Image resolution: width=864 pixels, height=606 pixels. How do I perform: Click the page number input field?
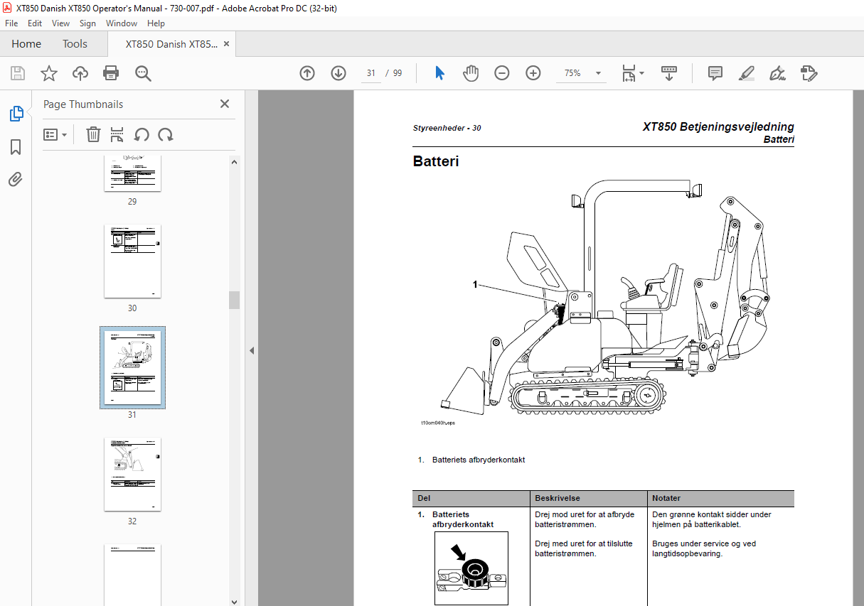tap(371, 73)
